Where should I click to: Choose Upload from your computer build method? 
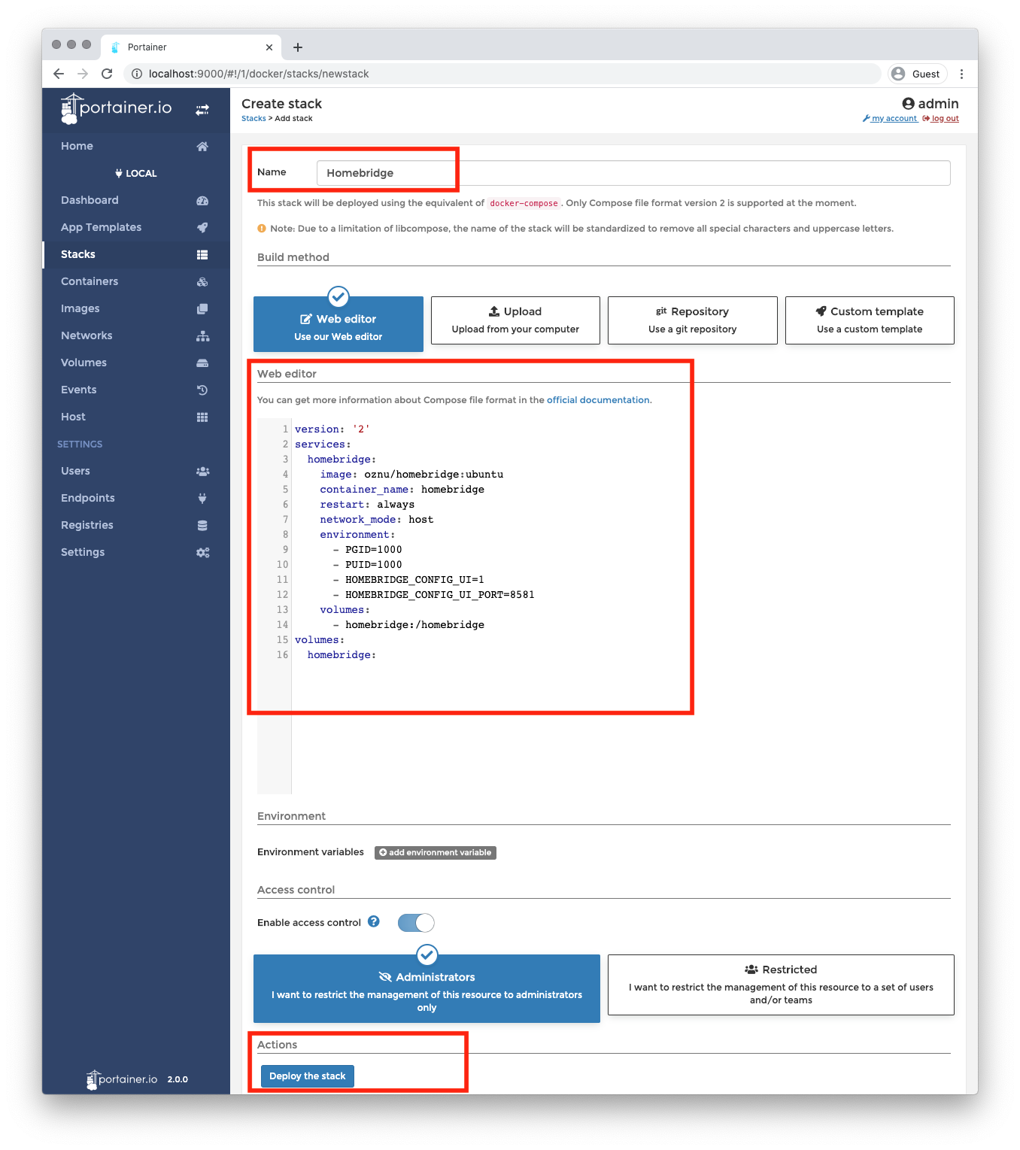coord(515,320)
